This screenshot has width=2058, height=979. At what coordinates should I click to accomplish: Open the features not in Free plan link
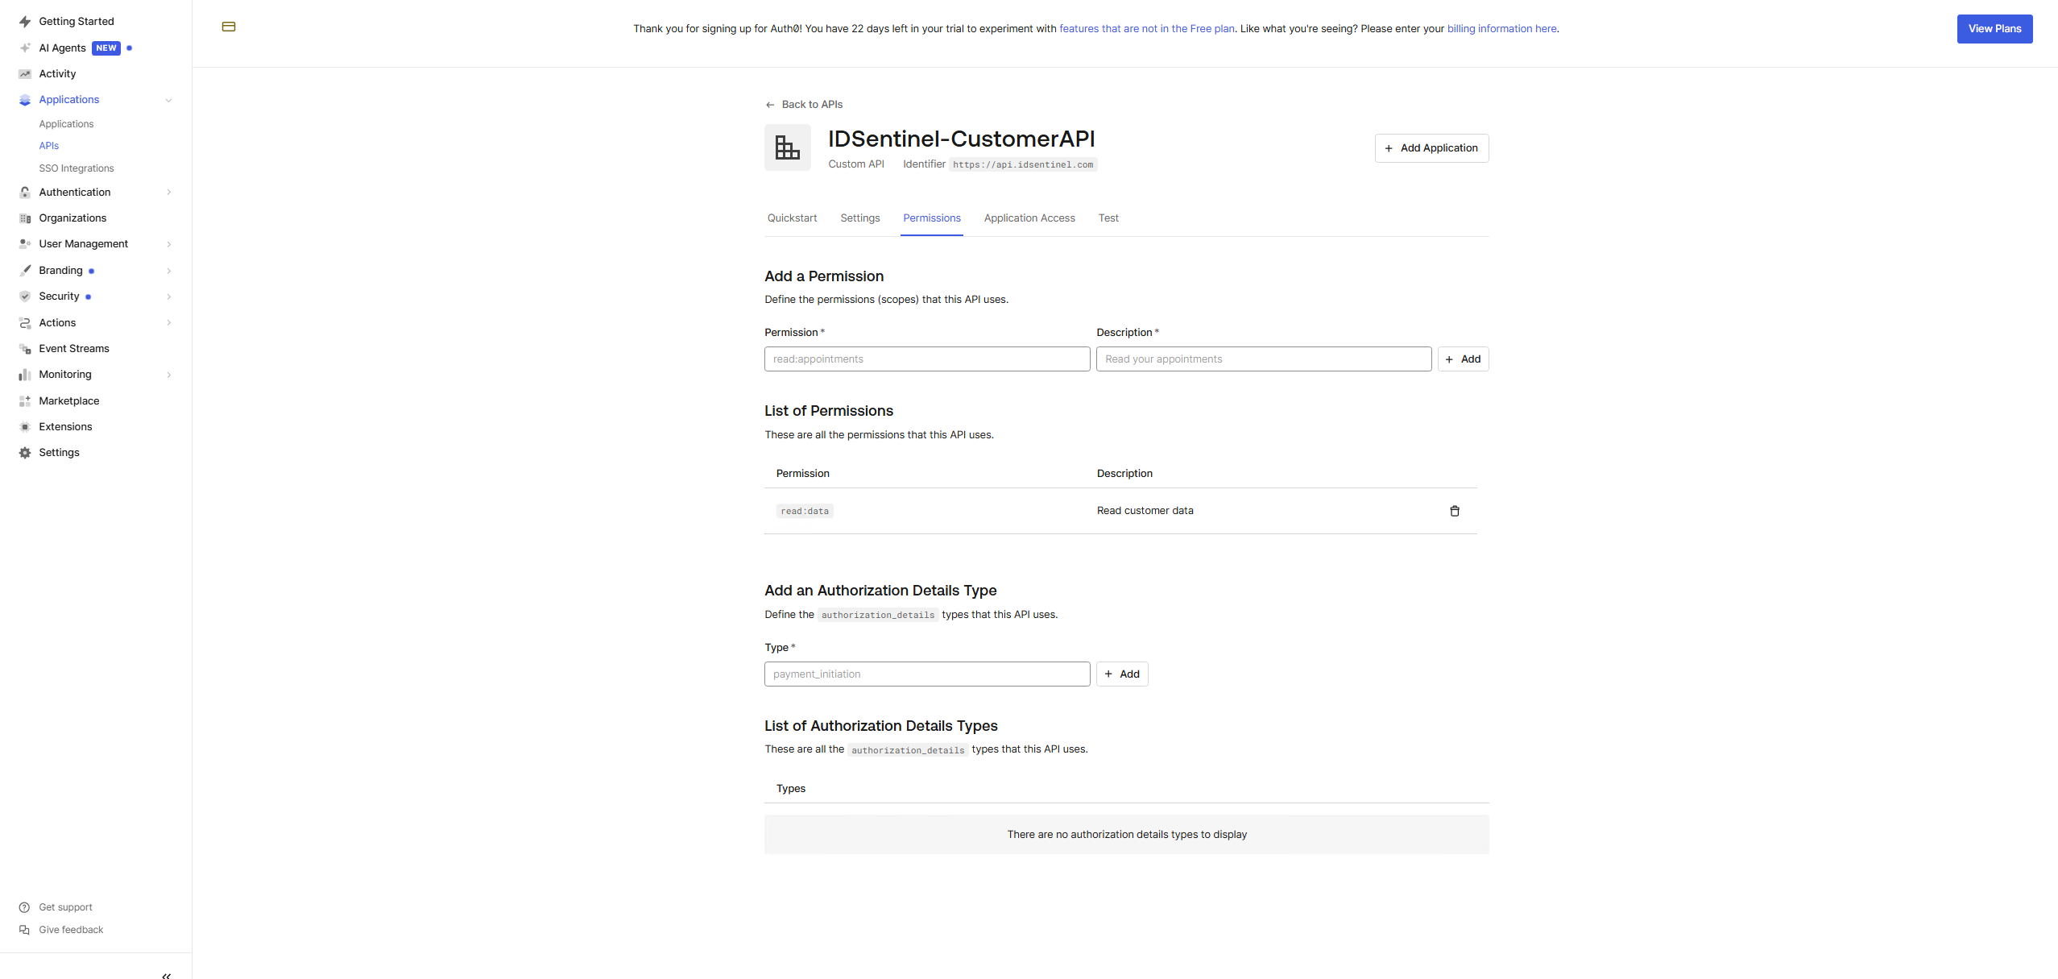pyautogui.click(x=1146, y=29)
